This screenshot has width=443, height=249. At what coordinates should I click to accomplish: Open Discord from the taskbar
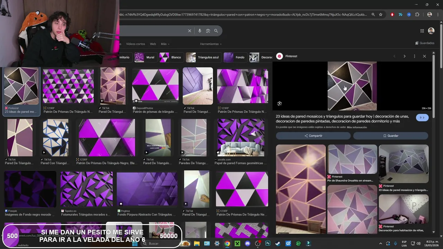click(x=247, y=243)
